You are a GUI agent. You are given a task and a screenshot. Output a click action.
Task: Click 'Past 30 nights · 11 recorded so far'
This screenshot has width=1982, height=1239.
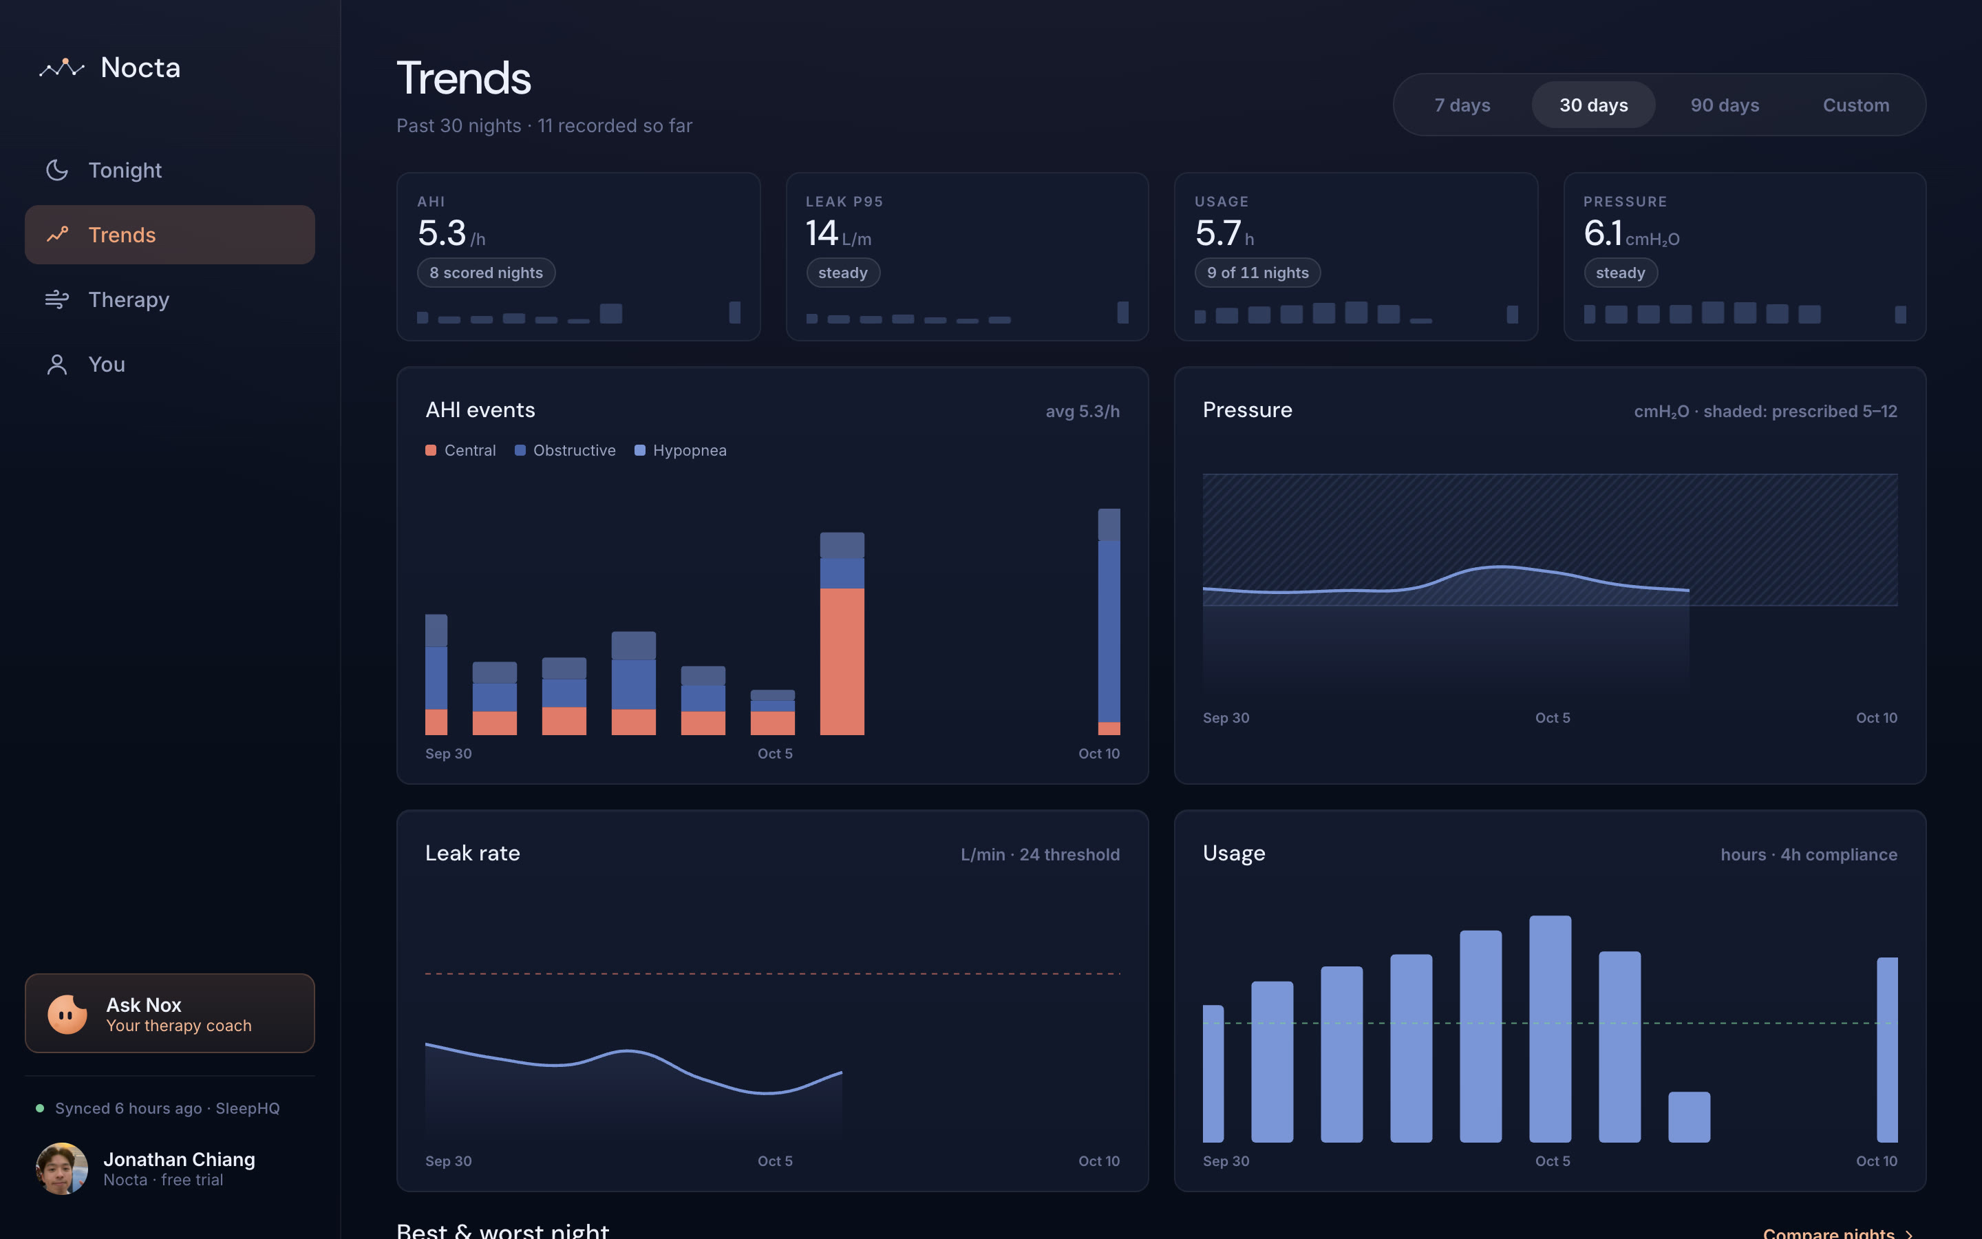click(544, 125)
